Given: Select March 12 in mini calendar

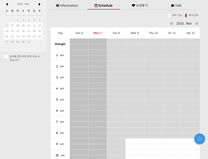Looking at the screenshot, I should 40,25.
